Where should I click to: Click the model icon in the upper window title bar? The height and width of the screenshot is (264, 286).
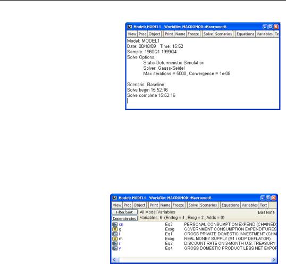tap(130, 27)
